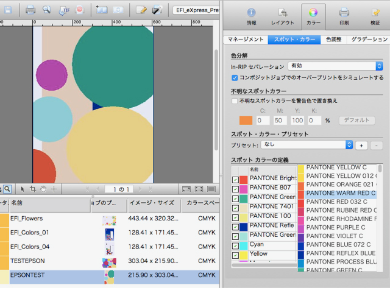Select the hand pan tool
390x288 pixels.
(x=43, y=189)
